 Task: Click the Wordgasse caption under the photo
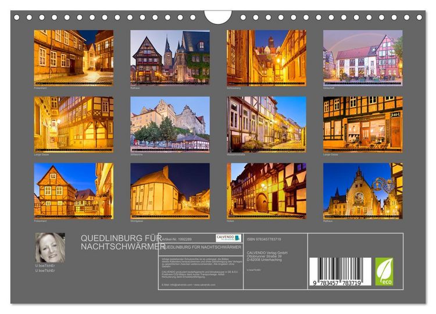click(x=137, y=221)
